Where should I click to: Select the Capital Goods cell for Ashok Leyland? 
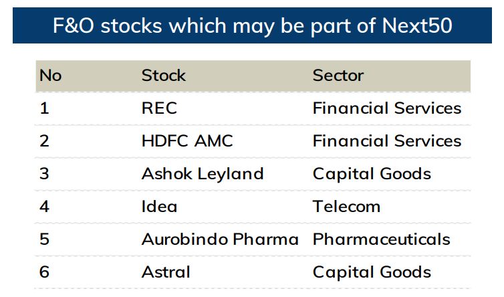click(372, 174)
